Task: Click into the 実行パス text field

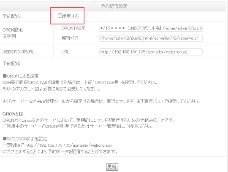Action: coord(151,38)
